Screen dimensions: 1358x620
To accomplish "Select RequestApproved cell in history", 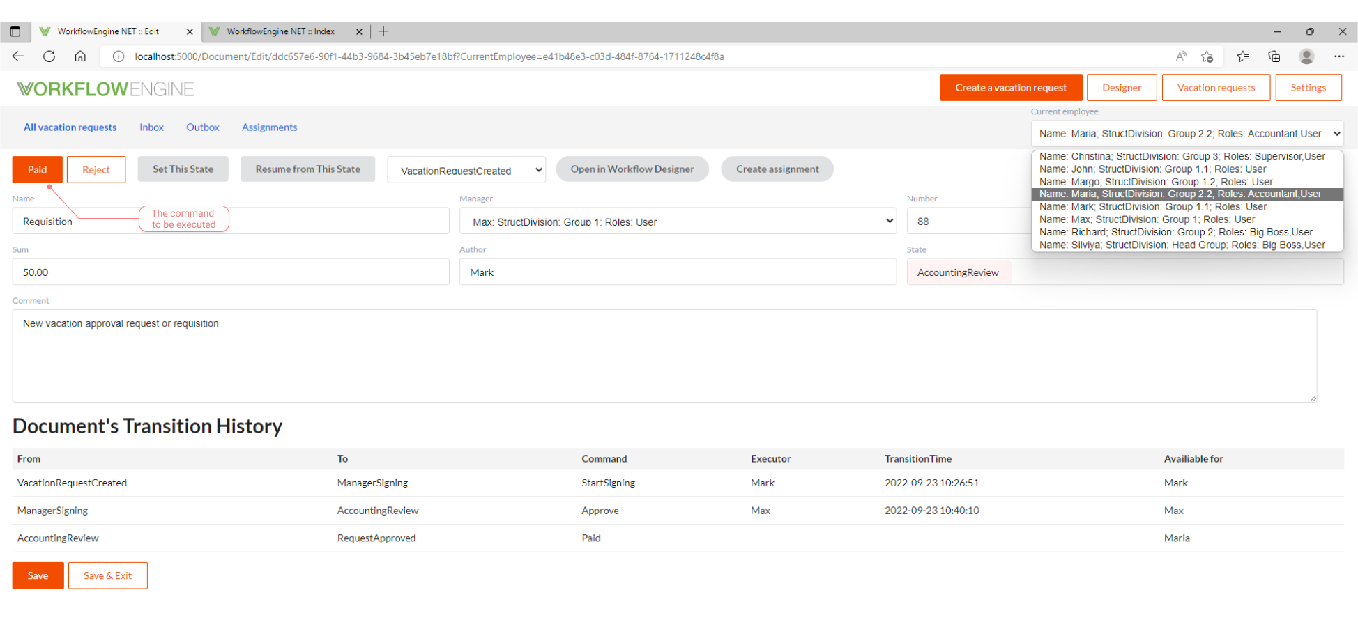I will click(x=376, y=538).
